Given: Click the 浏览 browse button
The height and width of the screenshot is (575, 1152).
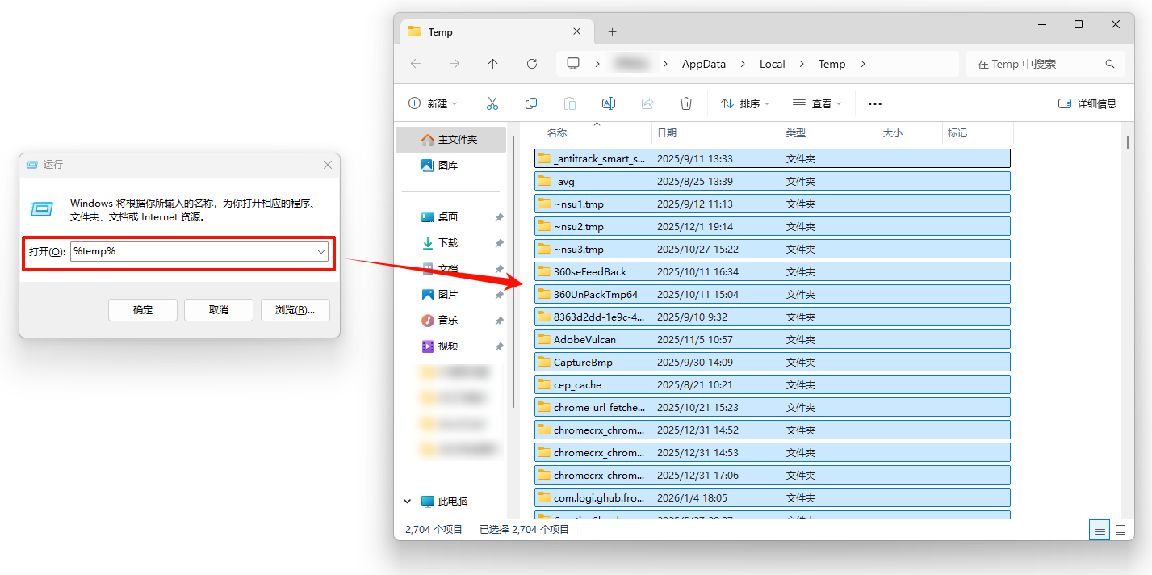Looking at the screenshot, I should click(x=295, y=310).
